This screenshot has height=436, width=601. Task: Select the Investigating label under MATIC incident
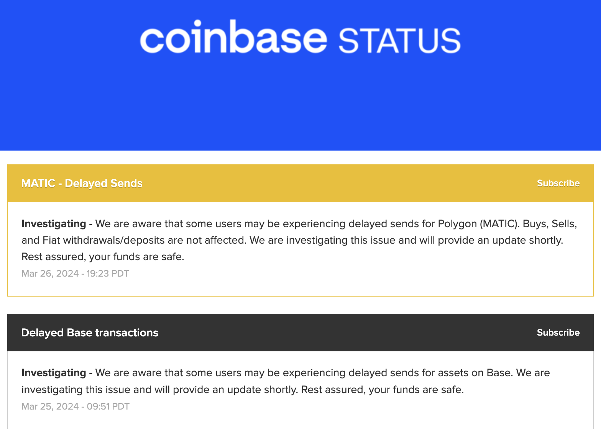coord(53,224)
